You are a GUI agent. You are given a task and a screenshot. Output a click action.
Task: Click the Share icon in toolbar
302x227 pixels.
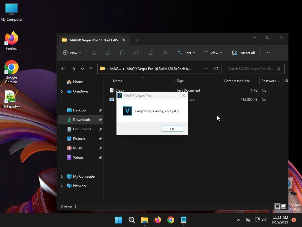pyautogui.click(x=151, y=53)
